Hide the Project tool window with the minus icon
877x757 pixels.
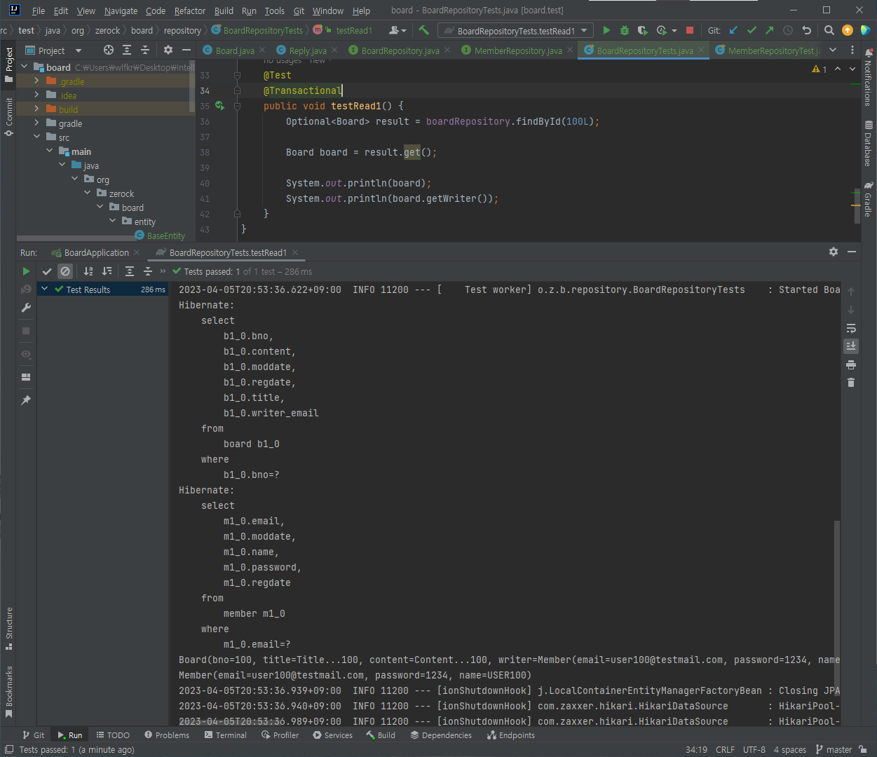click(x=186, y=50)
